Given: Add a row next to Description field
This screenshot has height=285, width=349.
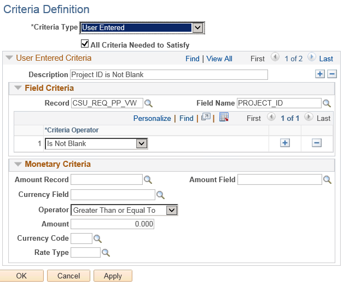Looking at the screenshot, I should (x=320, y=74).
